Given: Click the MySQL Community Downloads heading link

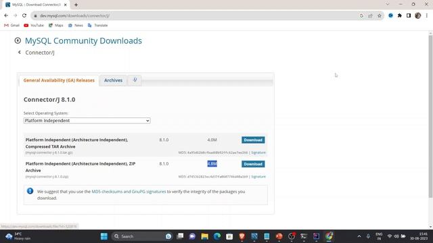Looking at the screenshot, I should (x=83, y=40).
